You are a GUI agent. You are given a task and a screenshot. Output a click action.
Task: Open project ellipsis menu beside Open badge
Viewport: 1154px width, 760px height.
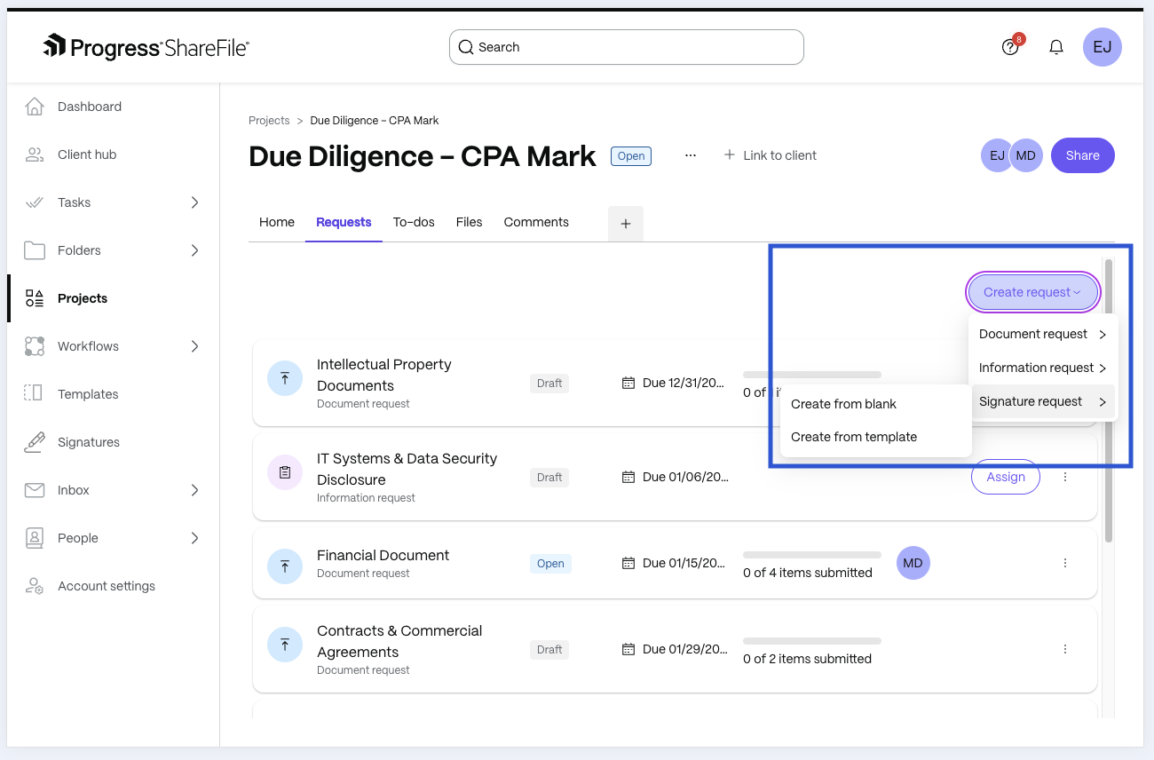[691, 155]
